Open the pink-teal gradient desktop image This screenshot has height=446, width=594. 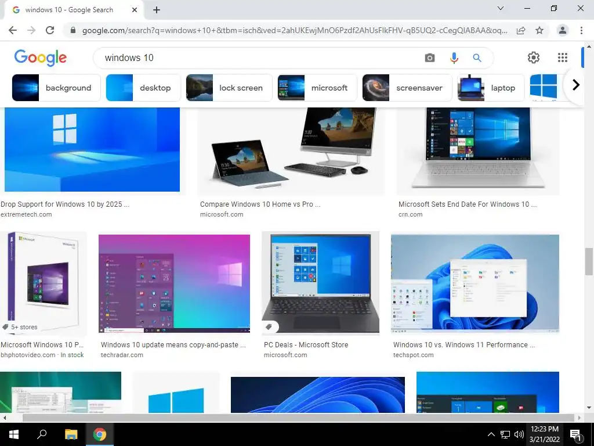[x=174, y=283]
